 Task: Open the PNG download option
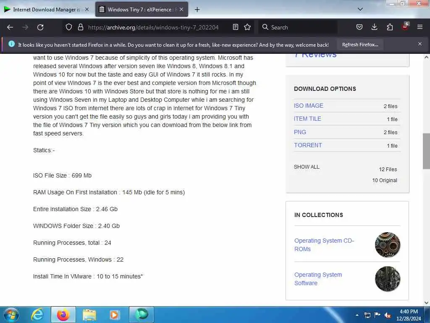tap(300, 132)
